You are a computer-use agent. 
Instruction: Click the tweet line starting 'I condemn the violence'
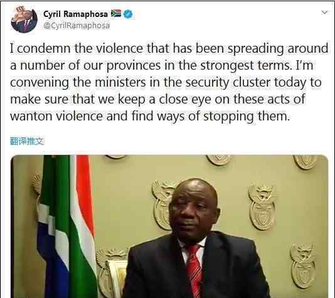pos(169,48)
